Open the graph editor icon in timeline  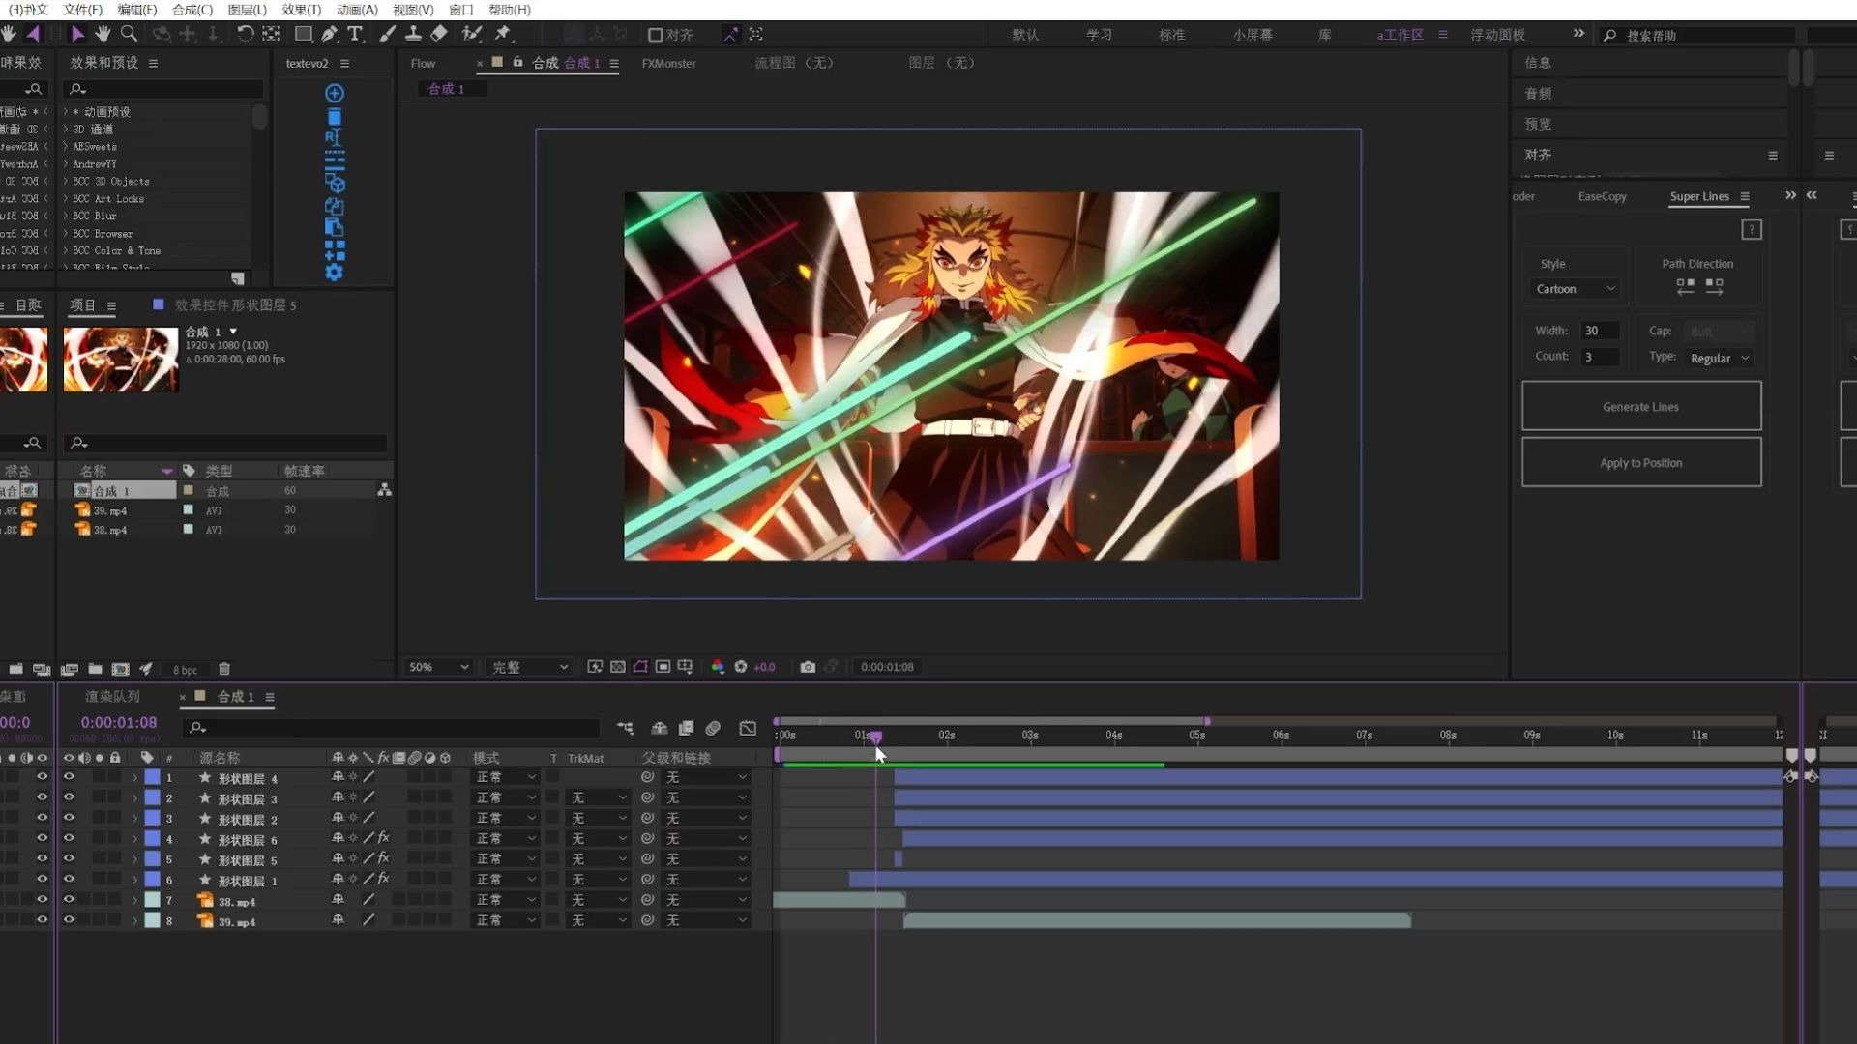tap(748, 728)
